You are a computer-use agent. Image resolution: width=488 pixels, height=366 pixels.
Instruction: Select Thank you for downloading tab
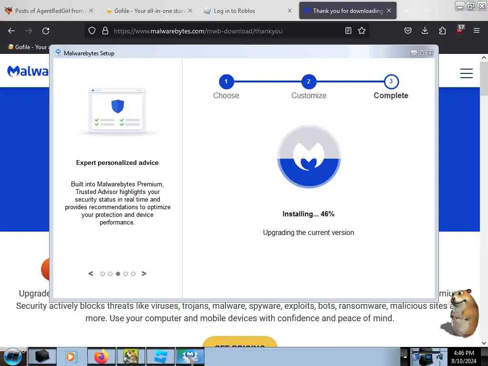point(347,10)
